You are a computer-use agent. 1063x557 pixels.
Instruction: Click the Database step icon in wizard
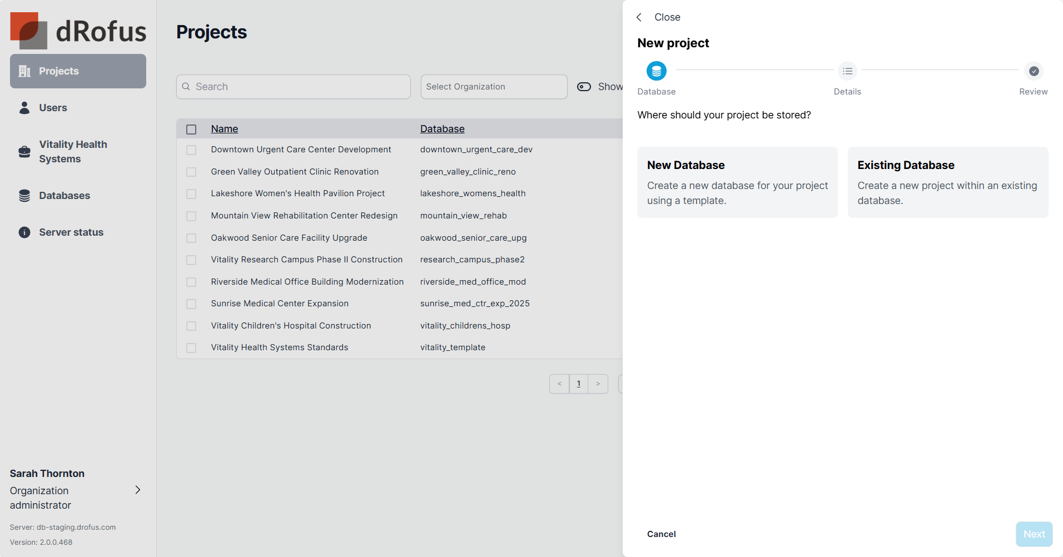point(656,71)
